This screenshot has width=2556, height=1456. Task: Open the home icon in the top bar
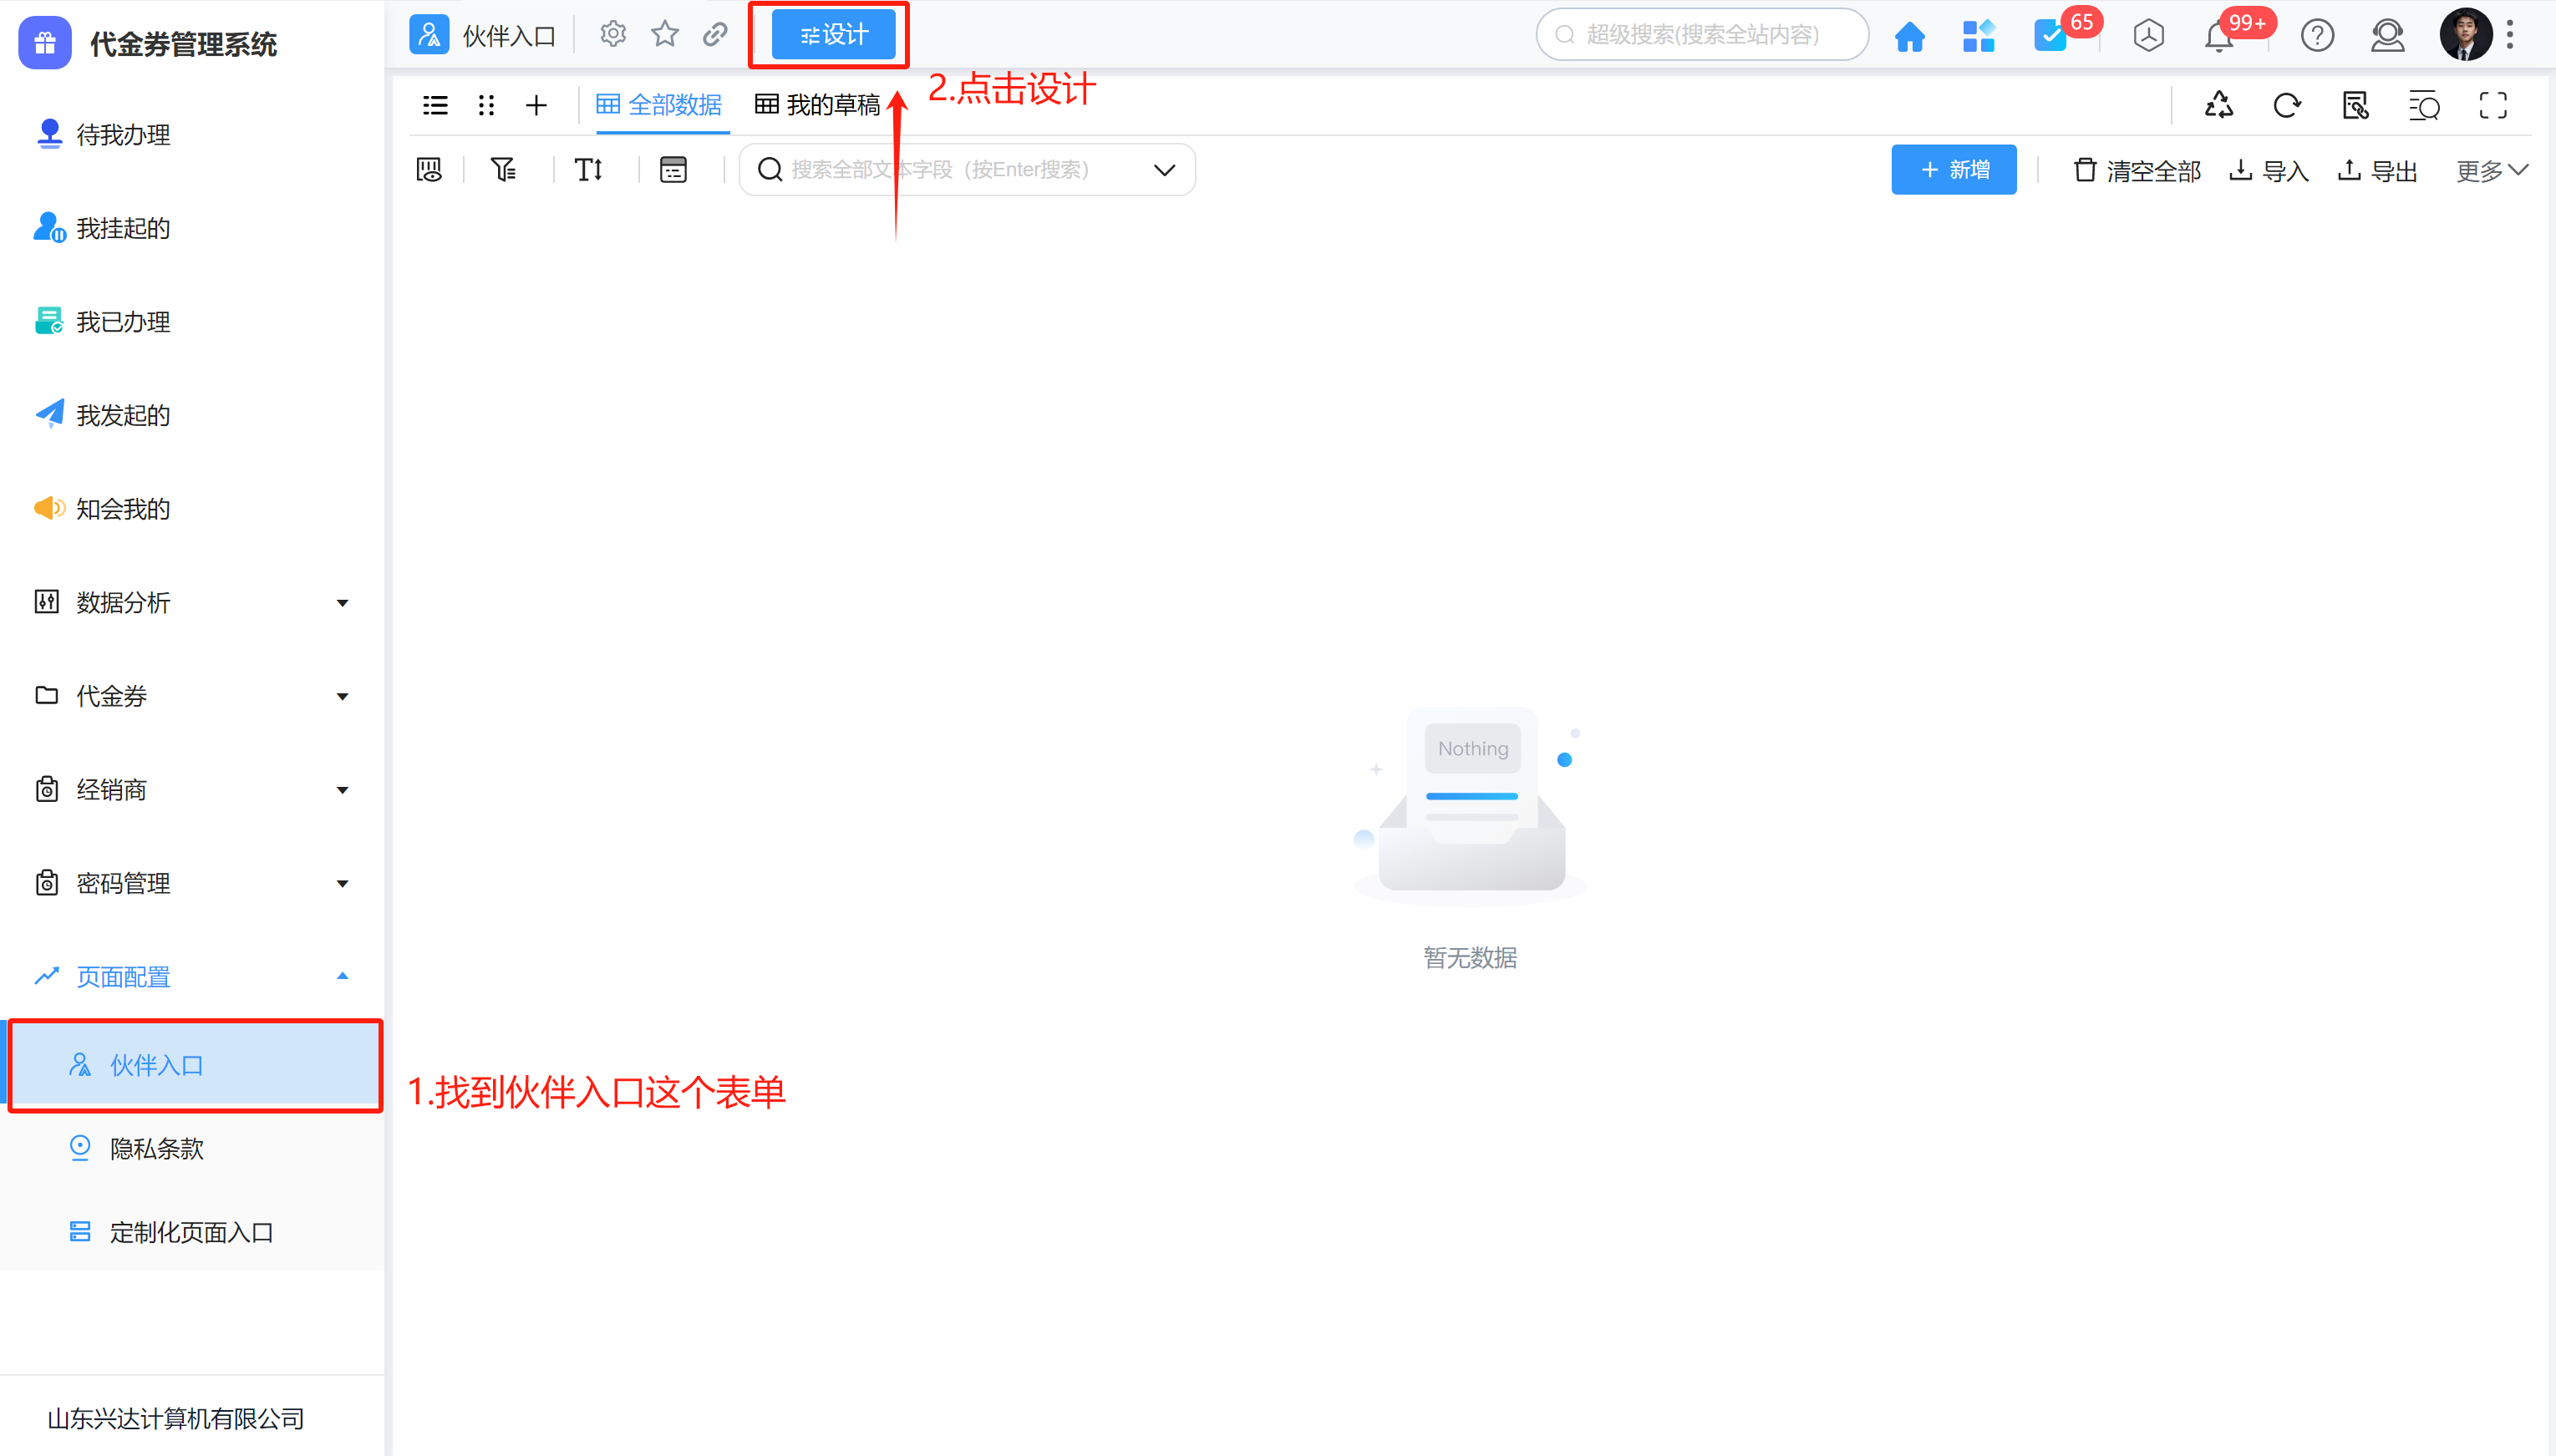click(x=1909, y=36)
